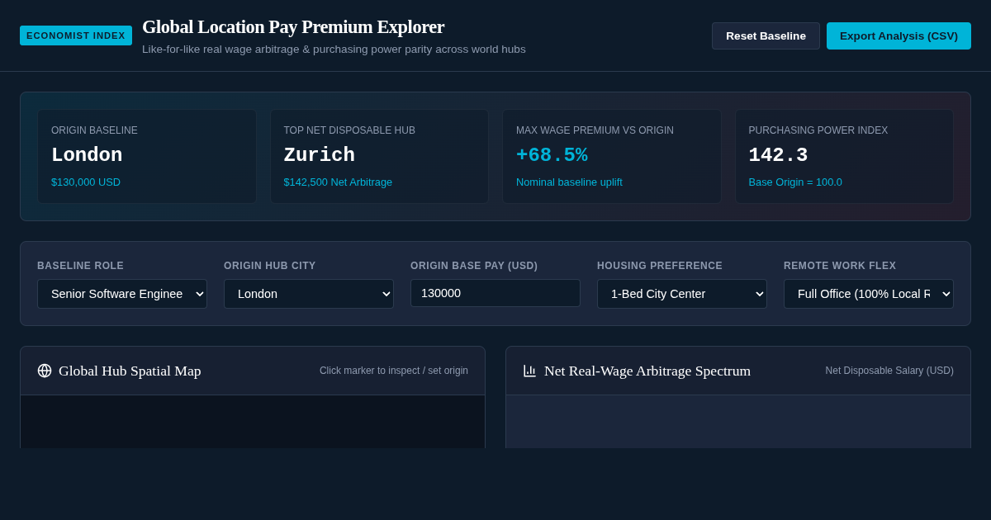This screenshot has height=520, width=991.
Task: Click the globe icon beside Global Hub Spatial Map
Action: click(45, 371)
